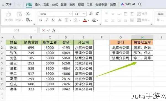Click the Decrease indent icon
The image size is (166, 101).
pos(126,14)
